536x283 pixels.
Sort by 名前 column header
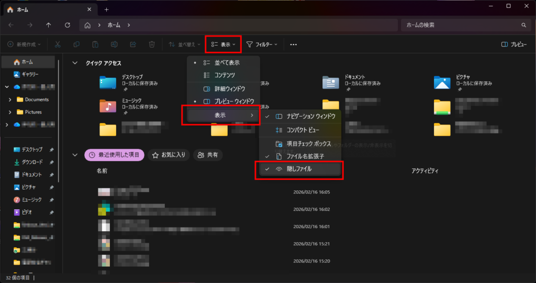pyautogui.click(x=102, y=171)
